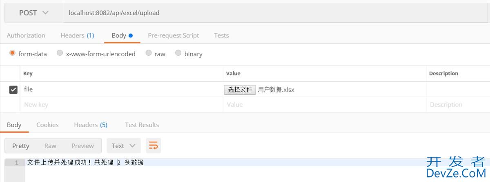View the response Headers (5) tab

pos(90,125)
